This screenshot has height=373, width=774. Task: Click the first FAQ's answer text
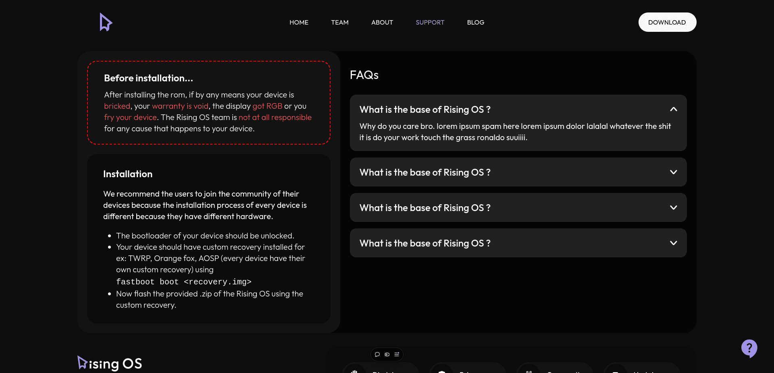click(515, 132)
